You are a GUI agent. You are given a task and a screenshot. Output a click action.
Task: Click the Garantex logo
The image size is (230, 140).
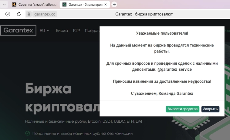18,31
